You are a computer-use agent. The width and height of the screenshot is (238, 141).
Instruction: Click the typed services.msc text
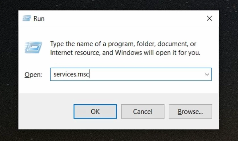coord(71,74)
